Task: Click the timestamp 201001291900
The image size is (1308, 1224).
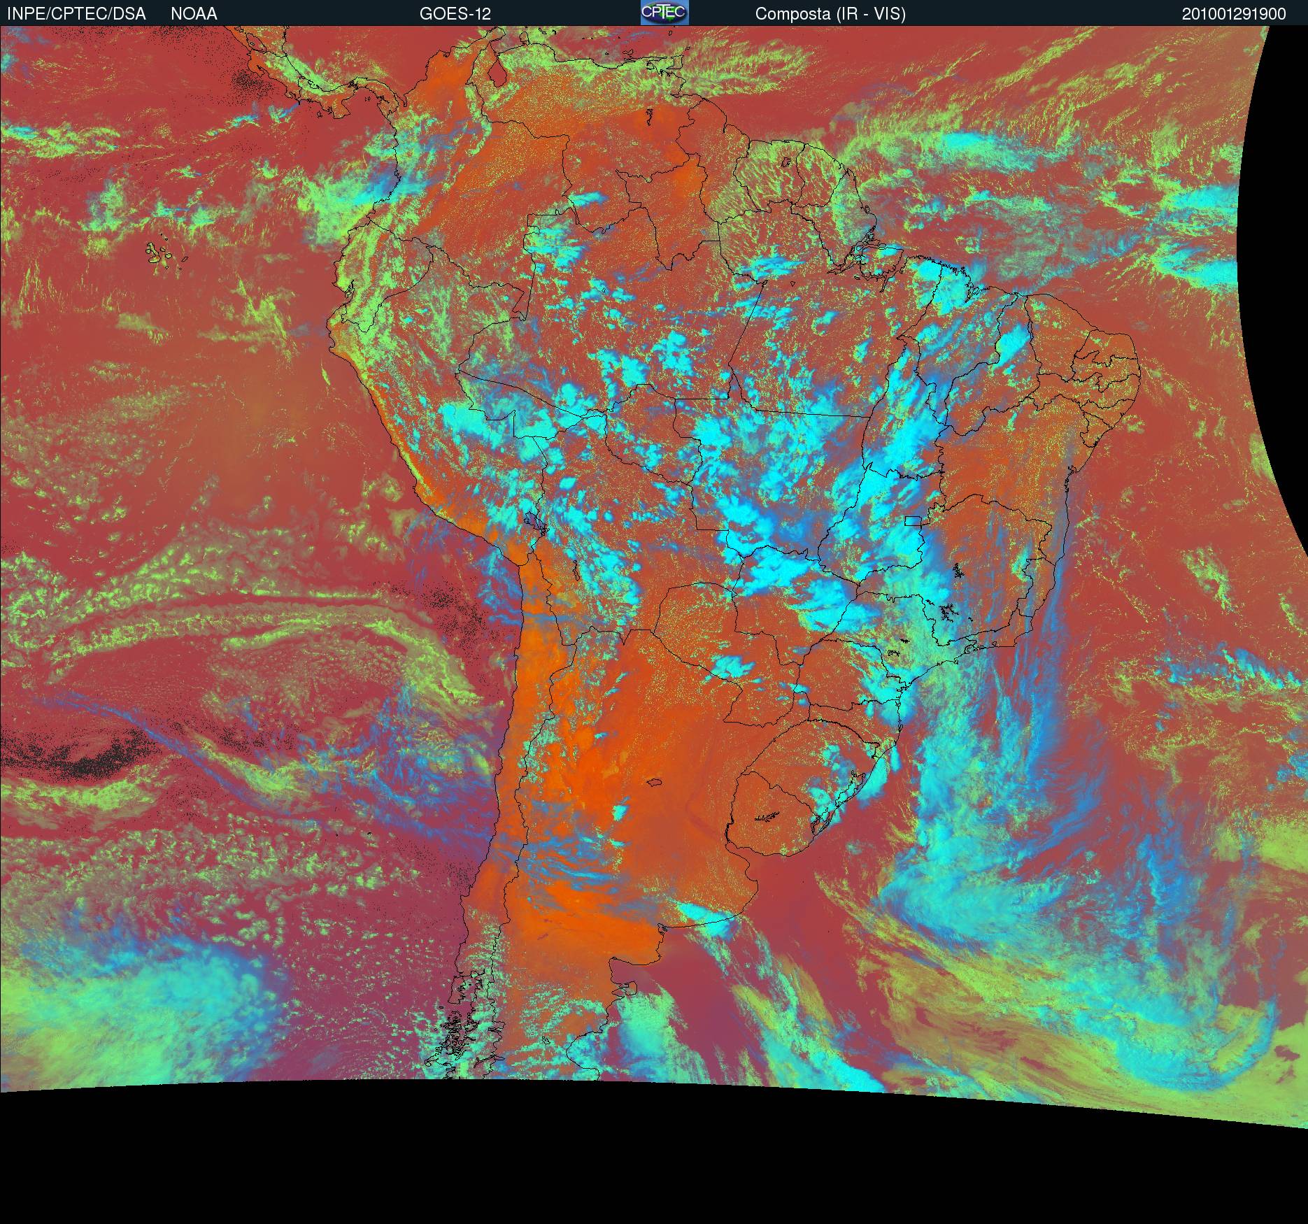Action: (1234, 14)
